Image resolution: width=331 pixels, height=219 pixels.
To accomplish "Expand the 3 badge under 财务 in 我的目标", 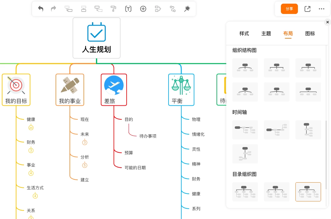I will pos(31,151).
